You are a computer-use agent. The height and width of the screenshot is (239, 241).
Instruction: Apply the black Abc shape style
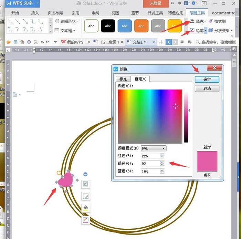[x=108, y=26]
